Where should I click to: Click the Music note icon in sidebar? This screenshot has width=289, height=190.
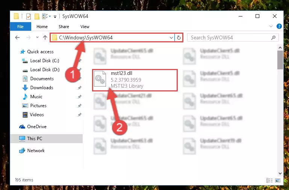click(x=25, y=97)
